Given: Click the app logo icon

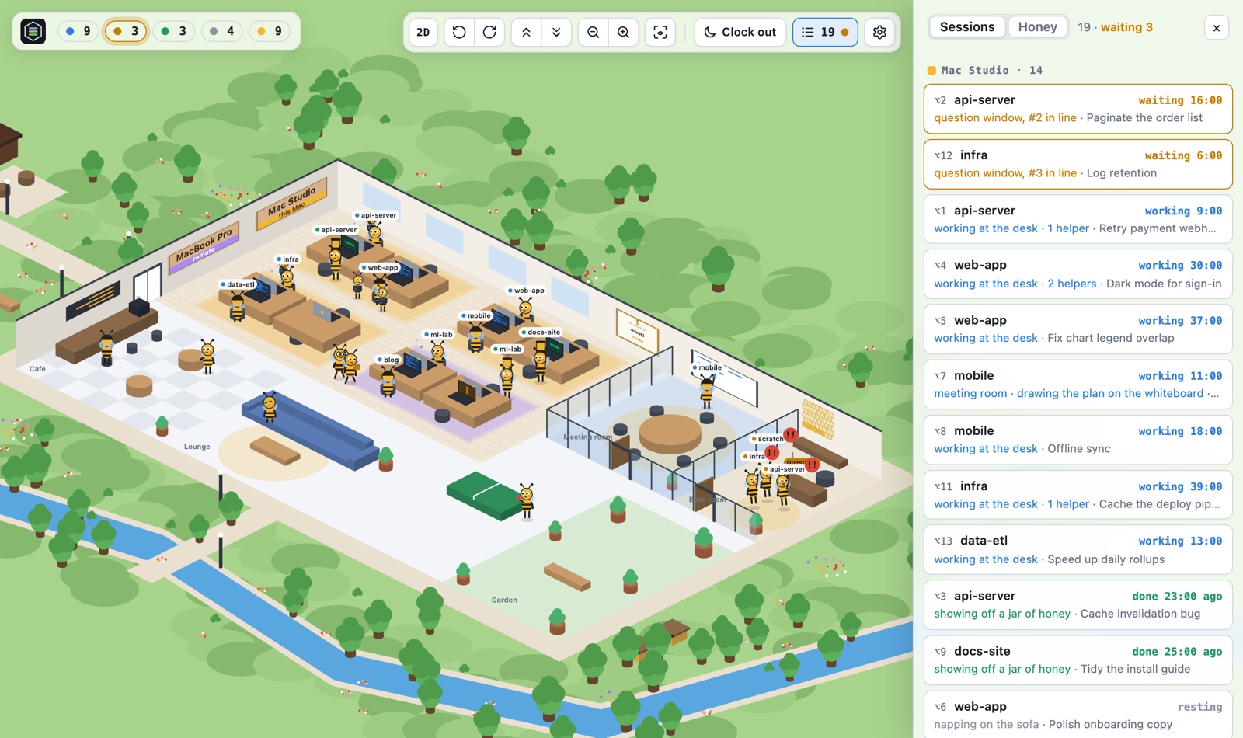Looking at the screenshot, I should tap(33, 31).
